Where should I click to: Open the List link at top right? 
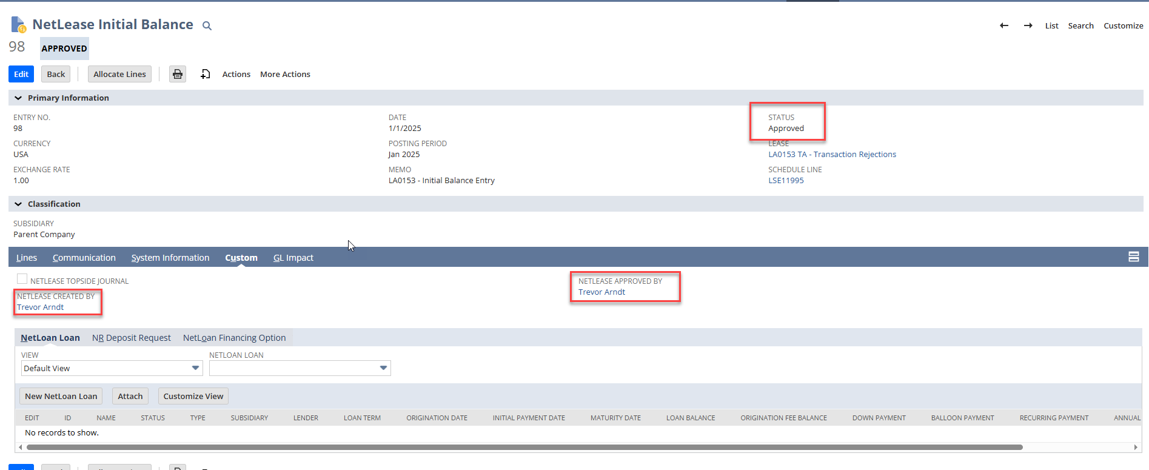1052,25
